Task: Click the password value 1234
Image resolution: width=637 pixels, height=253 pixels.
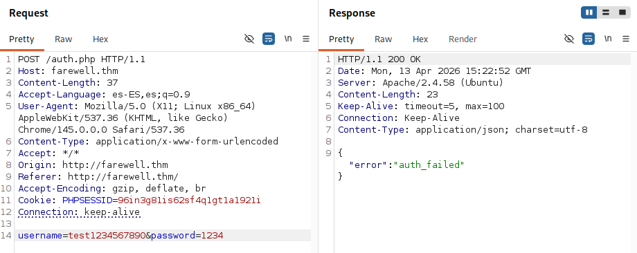Action: (212, 236)
